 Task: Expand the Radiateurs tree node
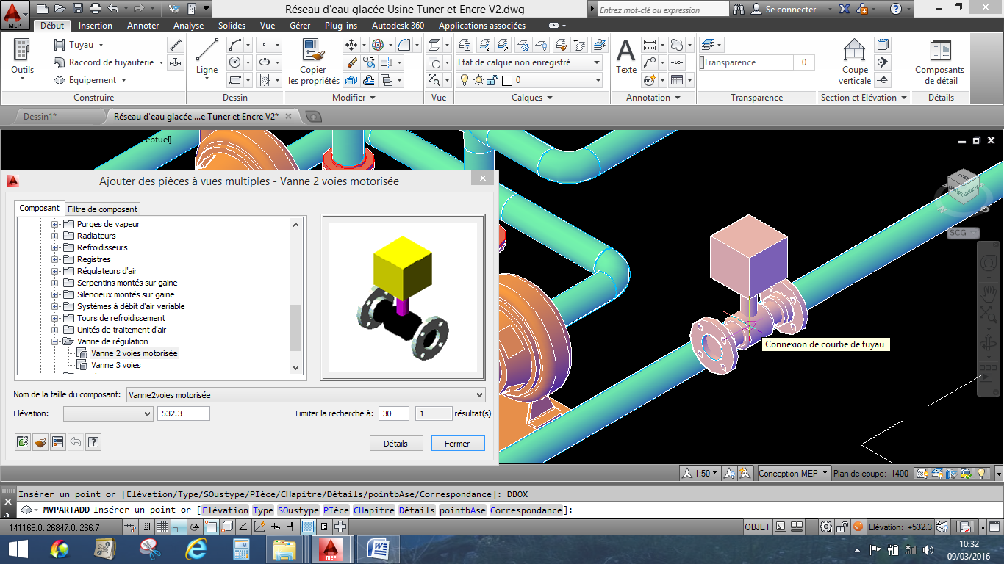pyautogui.click(x=54, y=236)
